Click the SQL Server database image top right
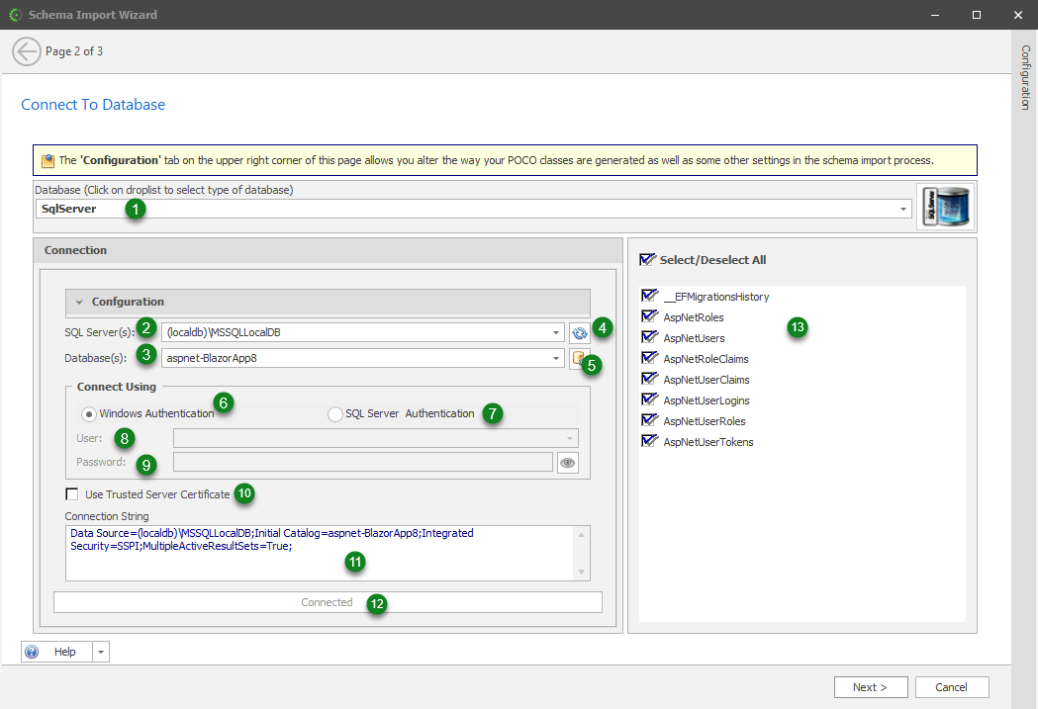This screenshot has height=709, width=1038. click(x=944, y=206)
